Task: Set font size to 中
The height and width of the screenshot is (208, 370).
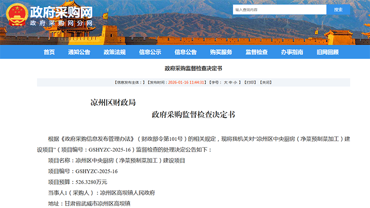Action: click(x=230, y=83)
